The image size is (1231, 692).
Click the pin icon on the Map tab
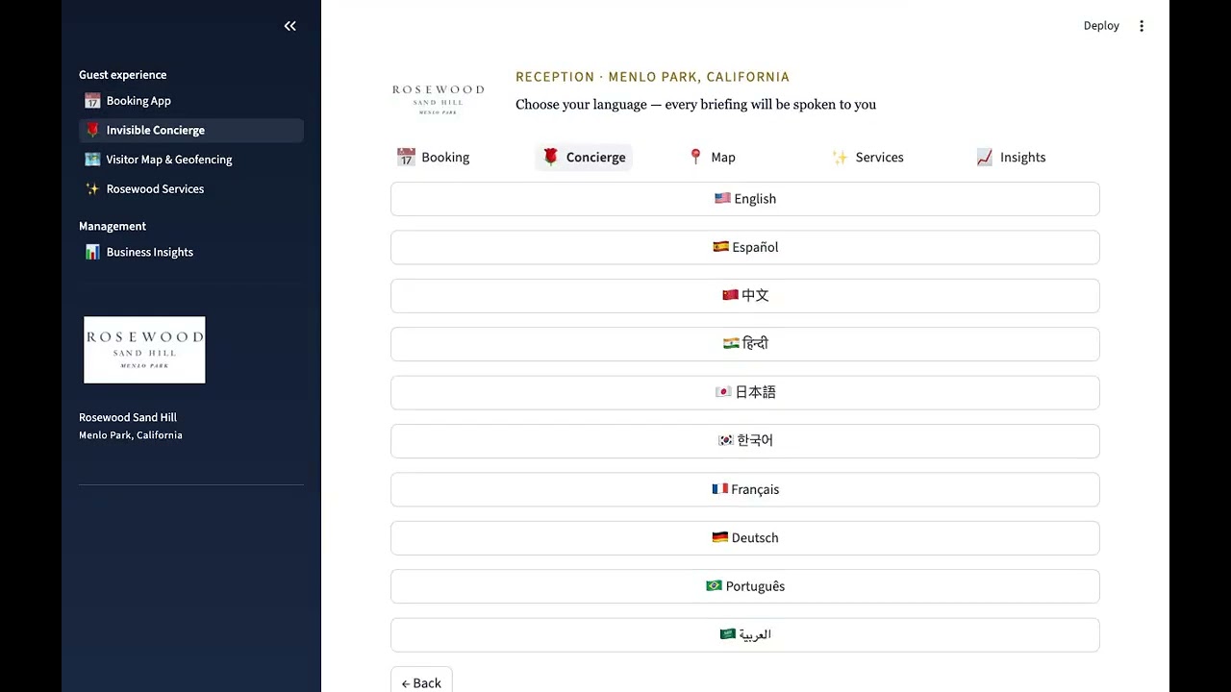(695, 157)
